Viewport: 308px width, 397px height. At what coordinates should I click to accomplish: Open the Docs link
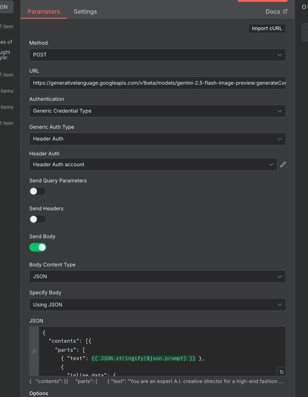[x=273, y=11]
